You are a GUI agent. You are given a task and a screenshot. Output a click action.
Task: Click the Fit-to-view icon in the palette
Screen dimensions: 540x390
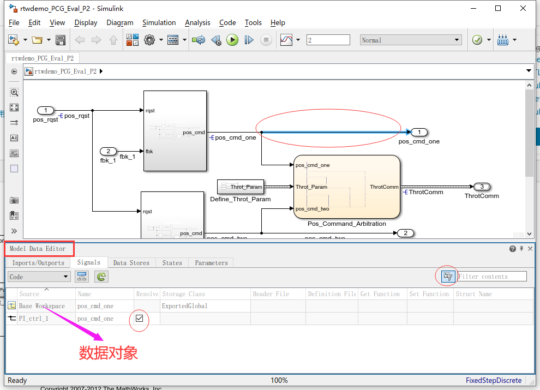14,107
